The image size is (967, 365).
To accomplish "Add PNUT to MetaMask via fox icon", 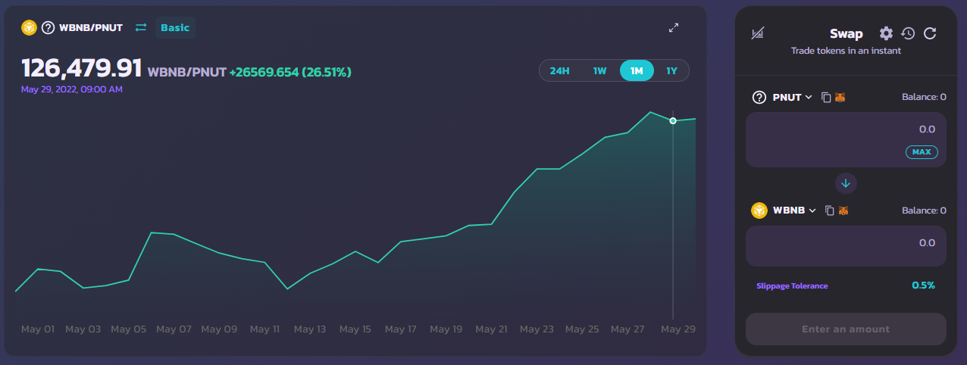I will pos(840,97).
